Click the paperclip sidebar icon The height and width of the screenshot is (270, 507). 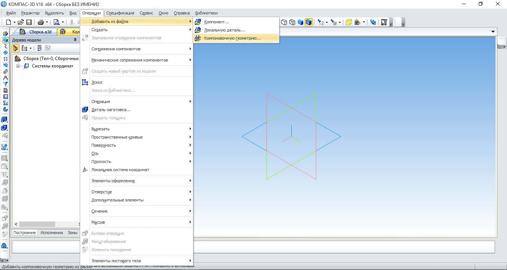[x=5, y=71]
